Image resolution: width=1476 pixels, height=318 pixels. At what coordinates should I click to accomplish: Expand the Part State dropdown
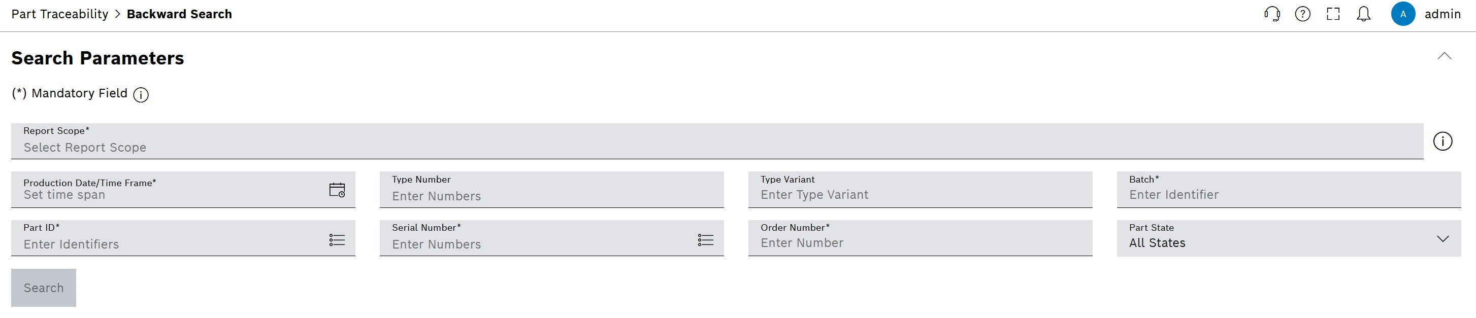point(1289,238)
